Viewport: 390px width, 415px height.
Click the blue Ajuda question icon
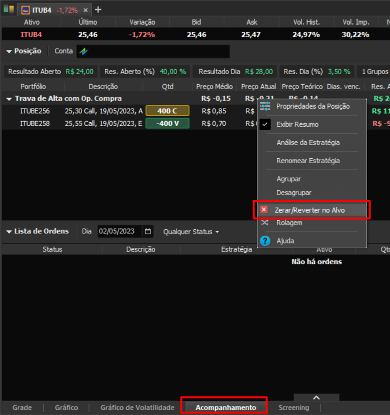tap(265, 241)
